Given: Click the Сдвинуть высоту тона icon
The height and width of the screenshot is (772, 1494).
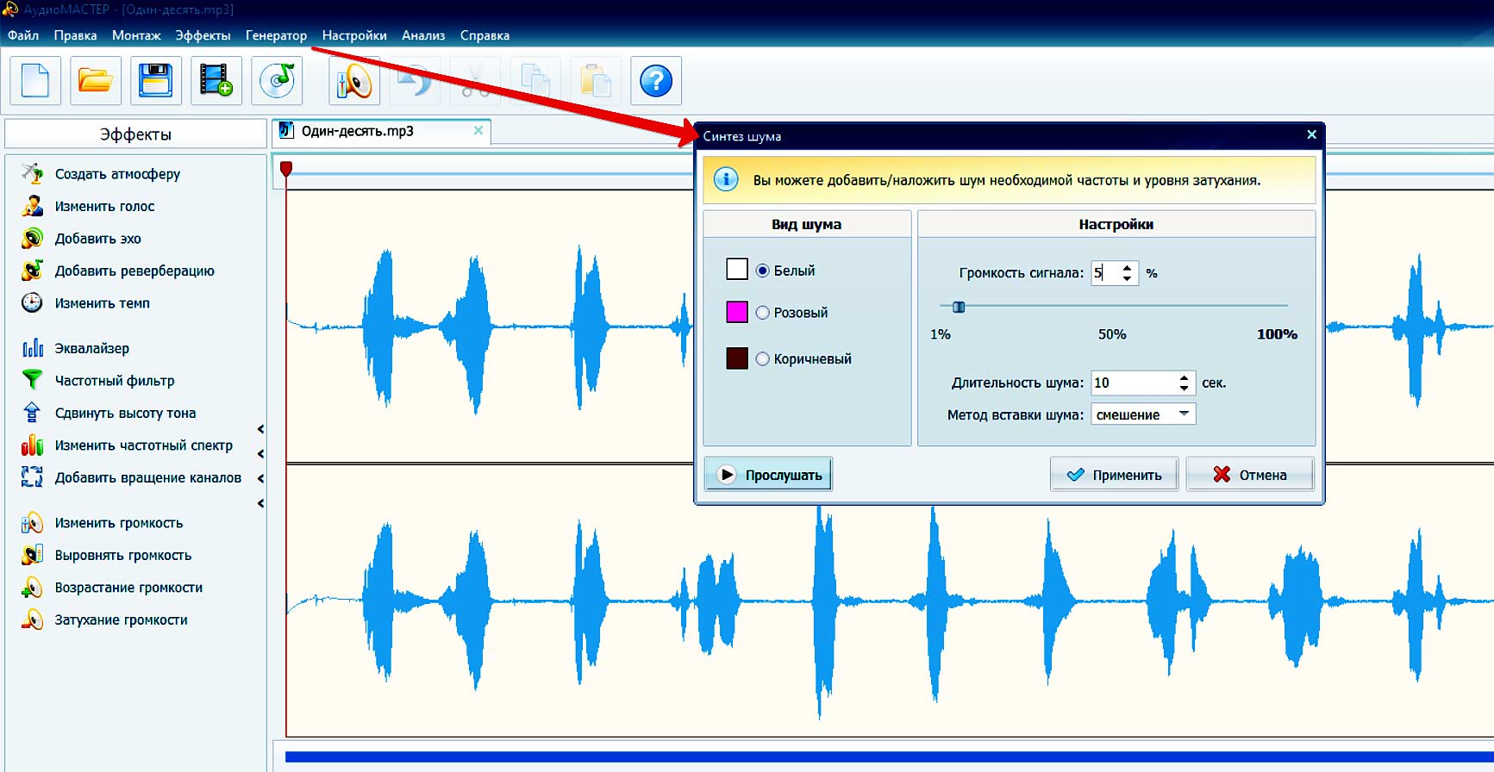Looking at the screenshot, I should [32, 413].
